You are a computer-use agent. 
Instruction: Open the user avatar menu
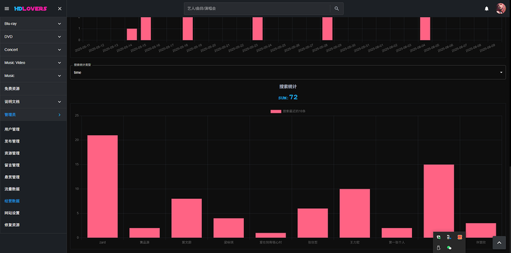(x=501, y=8)
